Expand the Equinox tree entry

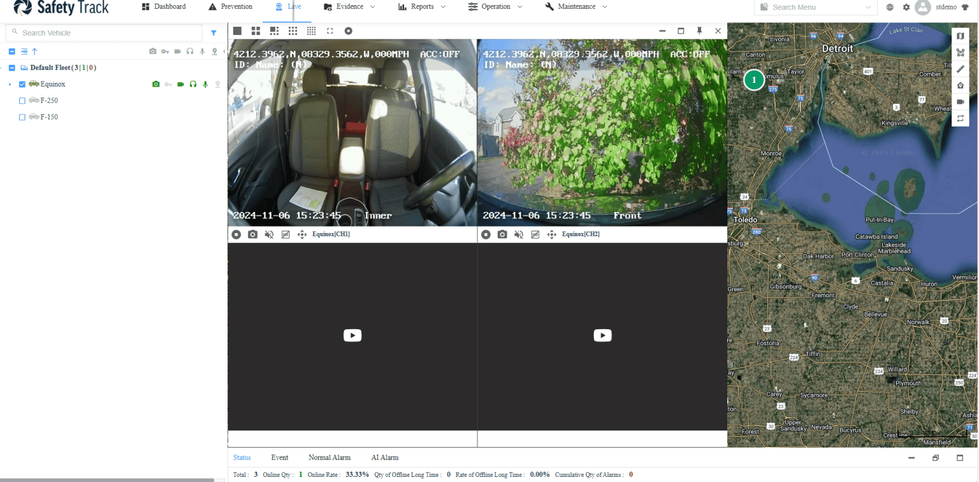[x=9, y=83]
